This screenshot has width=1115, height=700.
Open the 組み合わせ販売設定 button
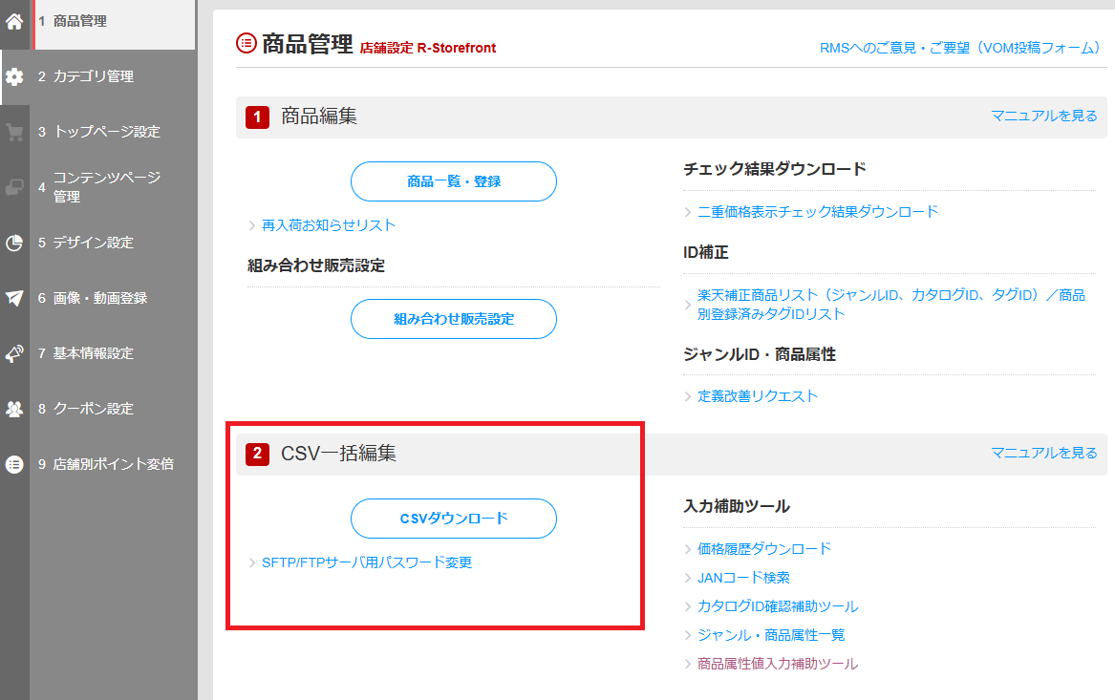[453, 319]
